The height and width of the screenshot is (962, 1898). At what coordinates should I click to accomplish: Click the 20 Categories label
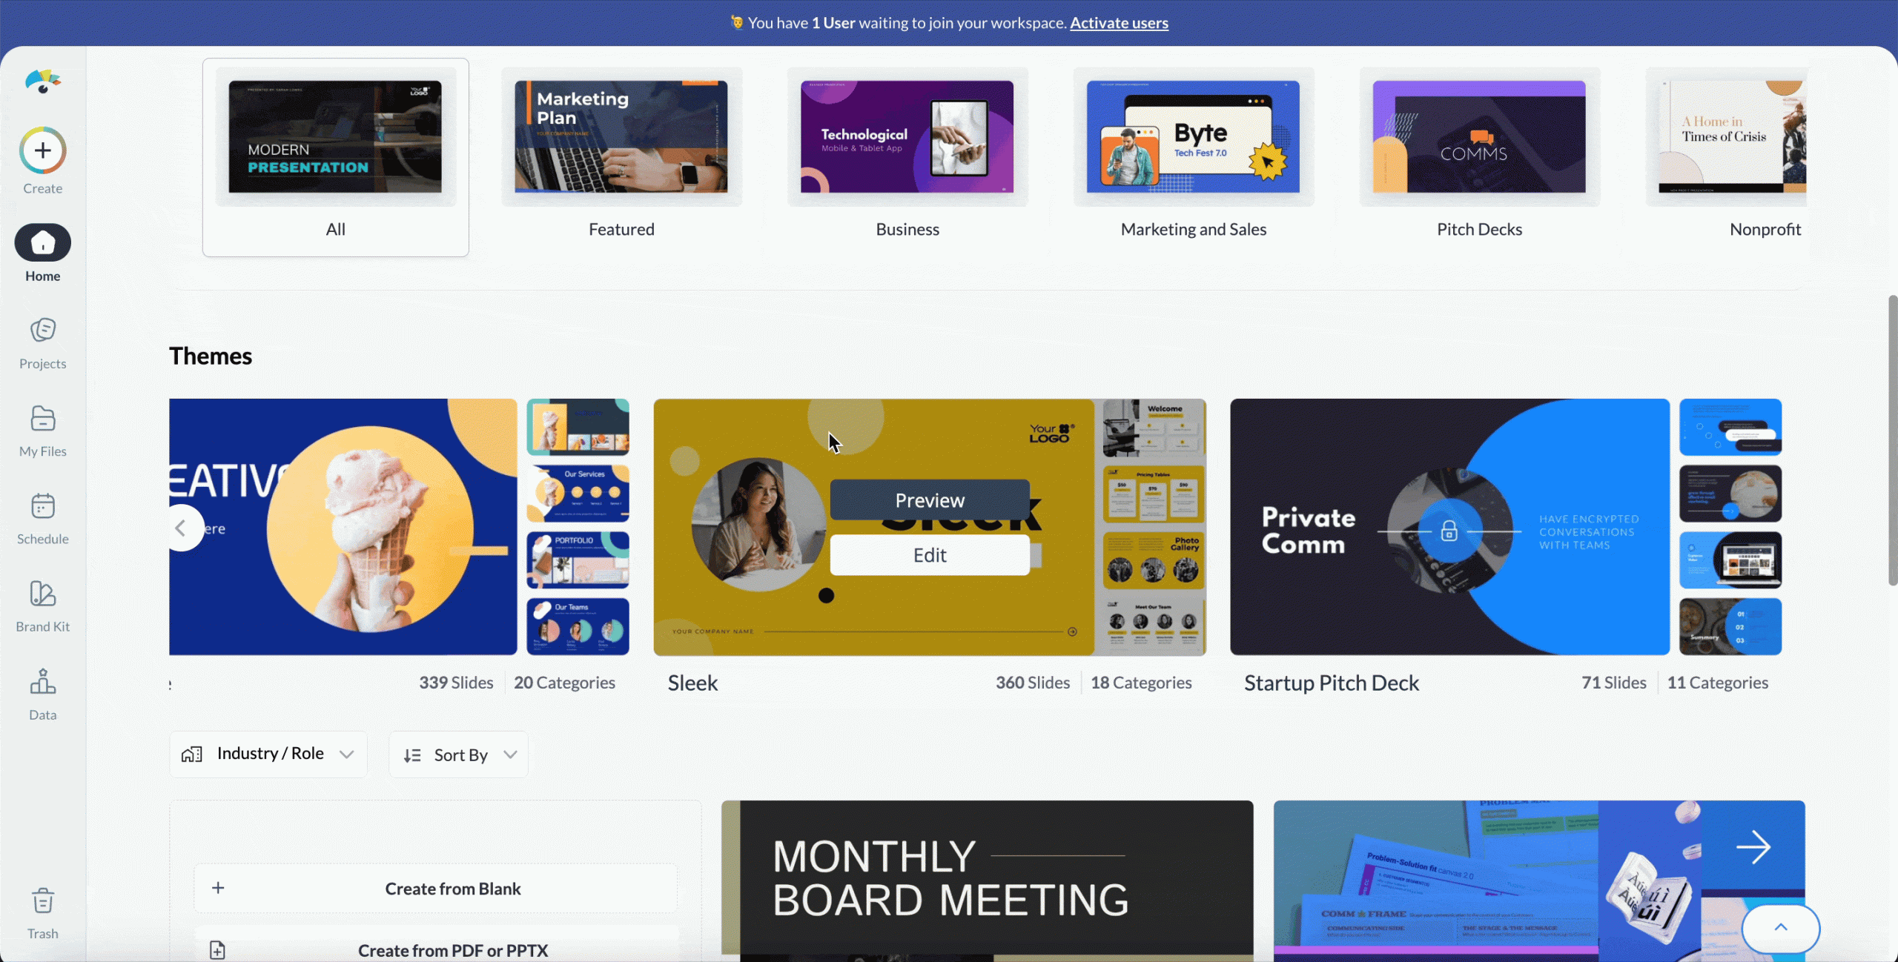[x=564, y=683]
